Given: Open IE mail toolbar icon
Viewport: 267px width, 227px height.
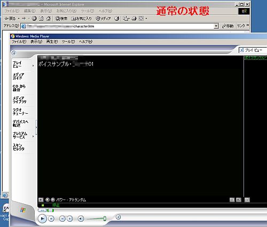Looking at the screenshot, I should pyautogui.click(x=126, y=18).
